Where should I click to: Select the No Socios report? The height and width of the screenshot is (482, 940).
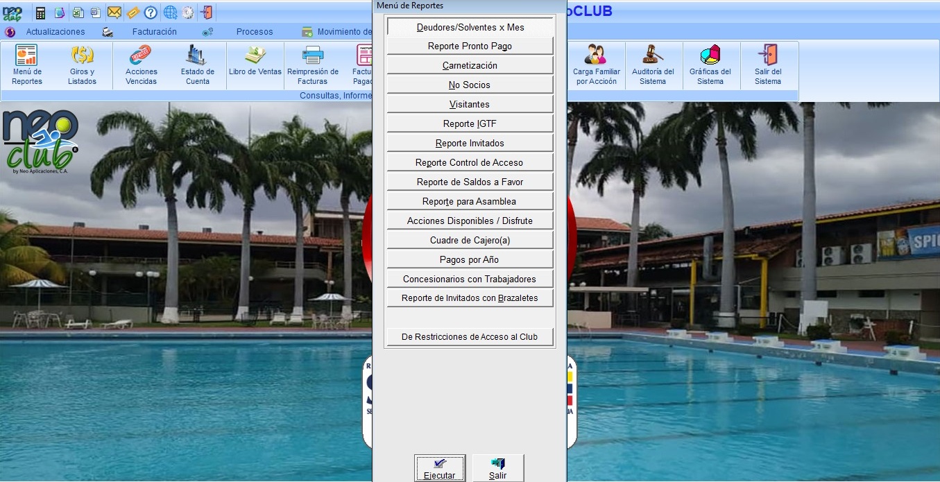[470, 85]
